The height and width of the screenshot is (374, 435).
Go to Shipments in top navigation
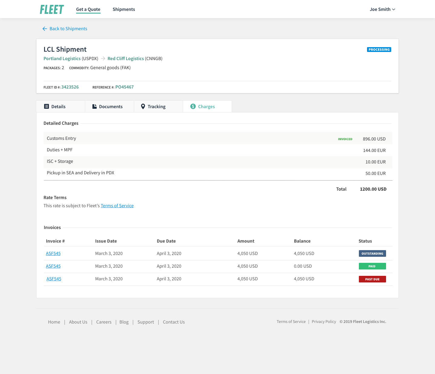pyautogui.click(x=124, y=9)
